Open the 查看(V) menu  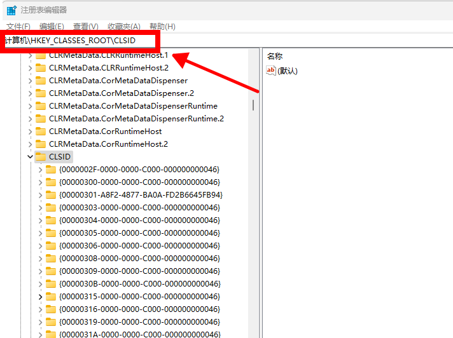click(x=86, y=27)
